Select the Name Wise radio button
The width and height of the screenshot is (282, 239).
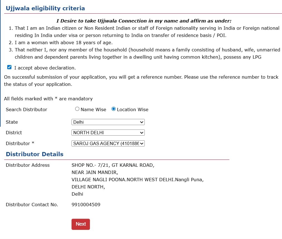point(77,109)
